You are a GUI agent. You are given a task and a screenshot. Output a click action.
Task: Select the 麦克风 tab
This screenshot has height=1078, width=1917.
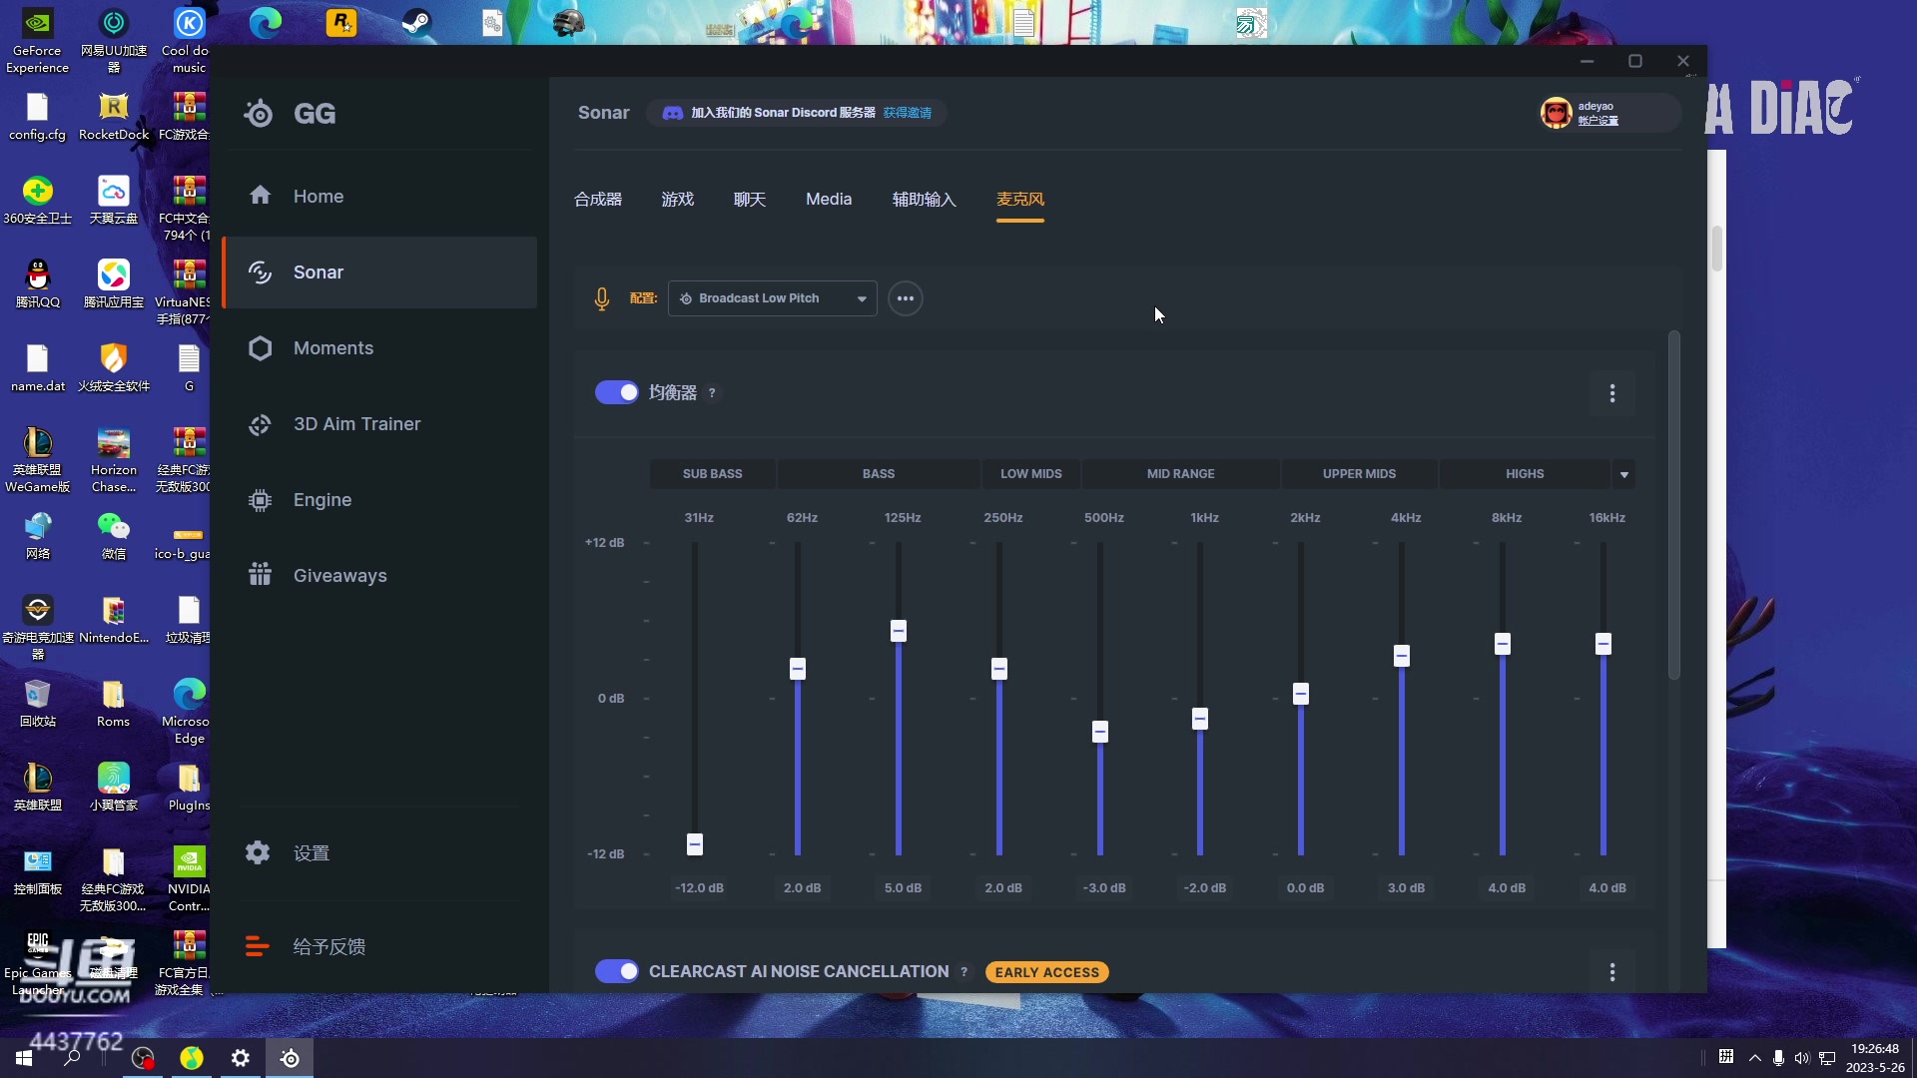[x=1020, y=200]
